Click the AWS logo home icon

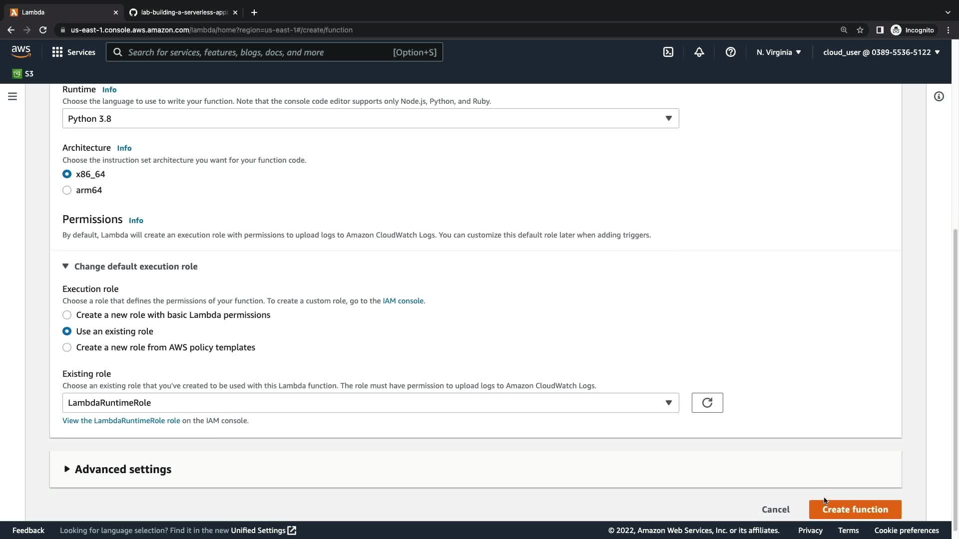pyautogui.click(x=21, y=51)
